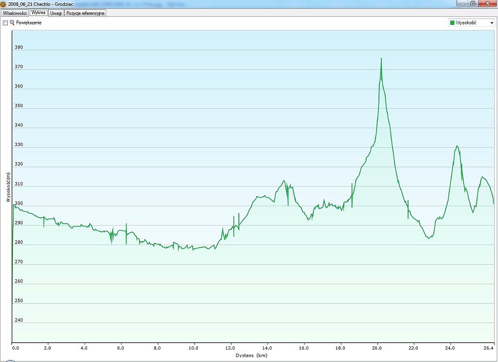Switch to the Właściwości tab
The width and height of the screenshot is (498, 362).
(15, 13)
